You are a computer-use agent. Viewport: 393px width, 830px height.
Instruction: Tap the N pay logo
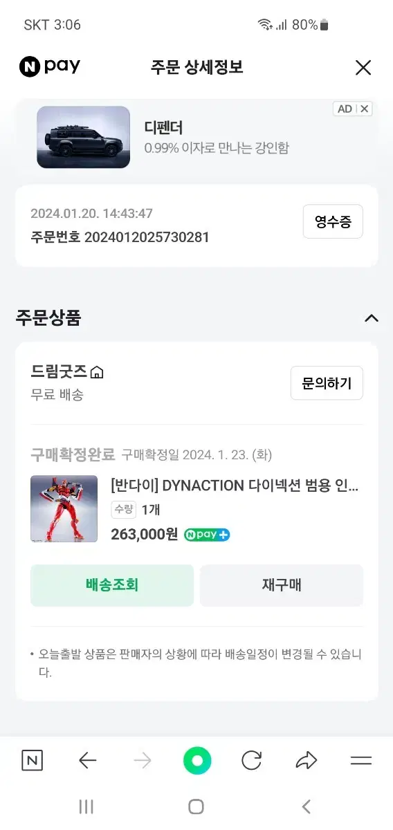(50, 67)
